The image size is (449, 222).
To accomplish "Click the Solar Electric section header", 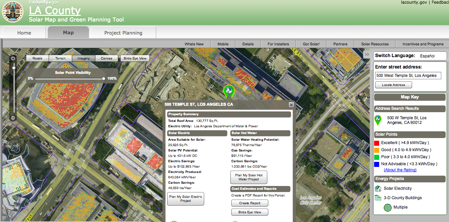I will click(x=197, y=133).
